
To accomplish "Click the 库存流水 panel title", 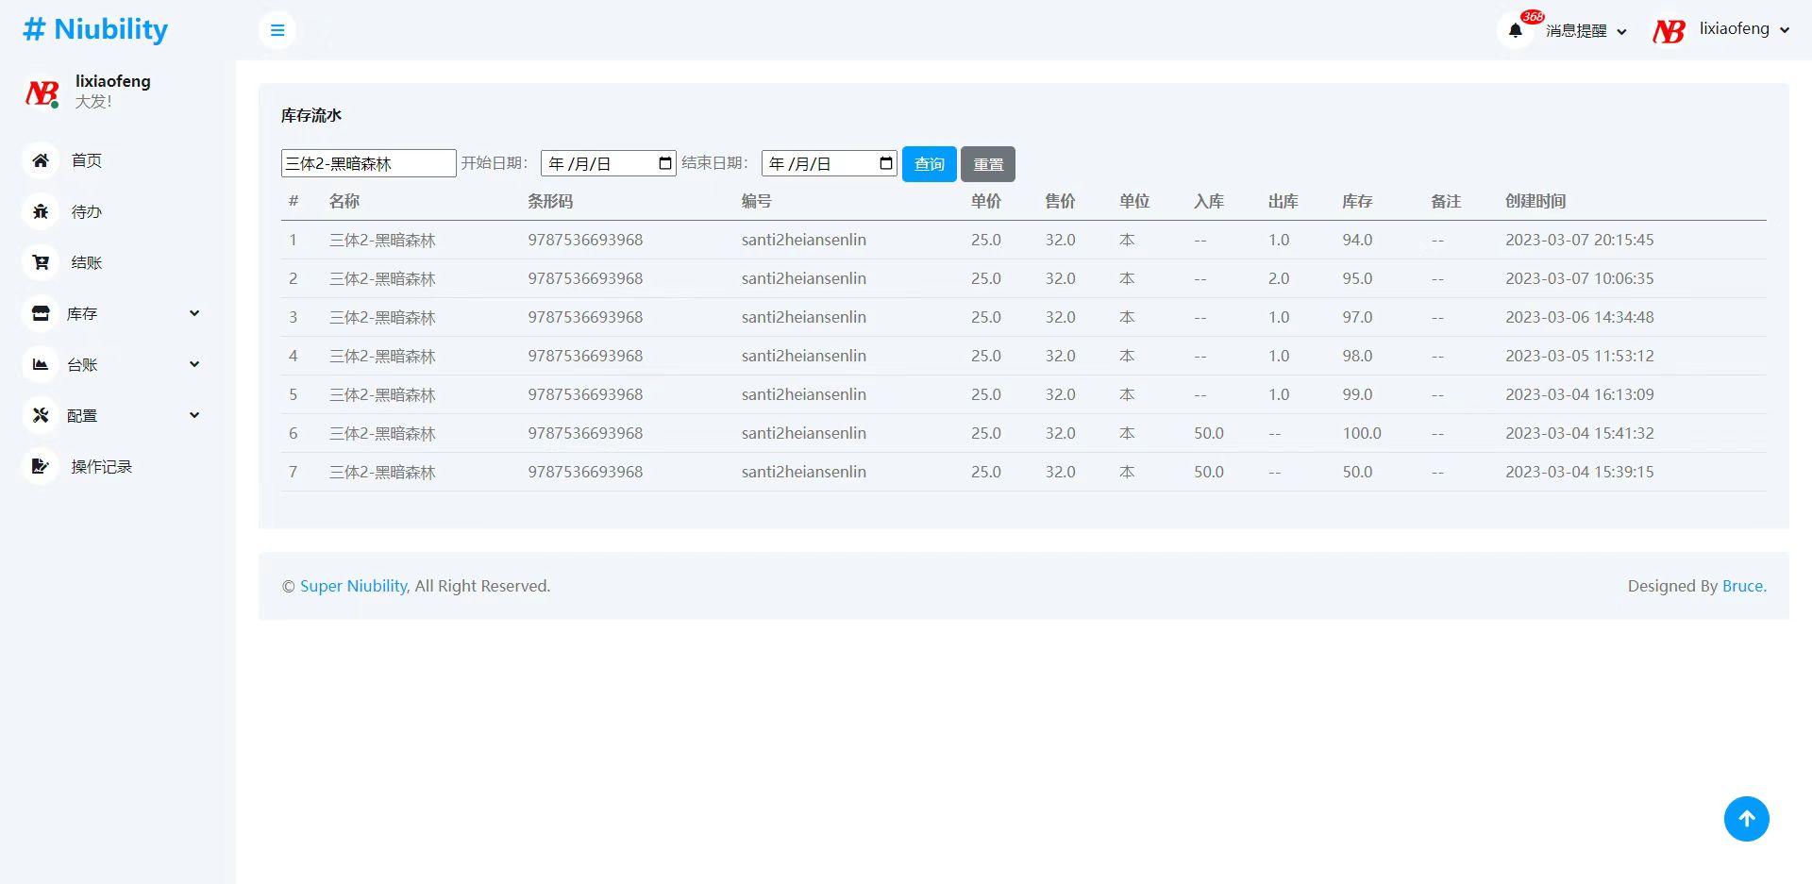I will [311, 115].
